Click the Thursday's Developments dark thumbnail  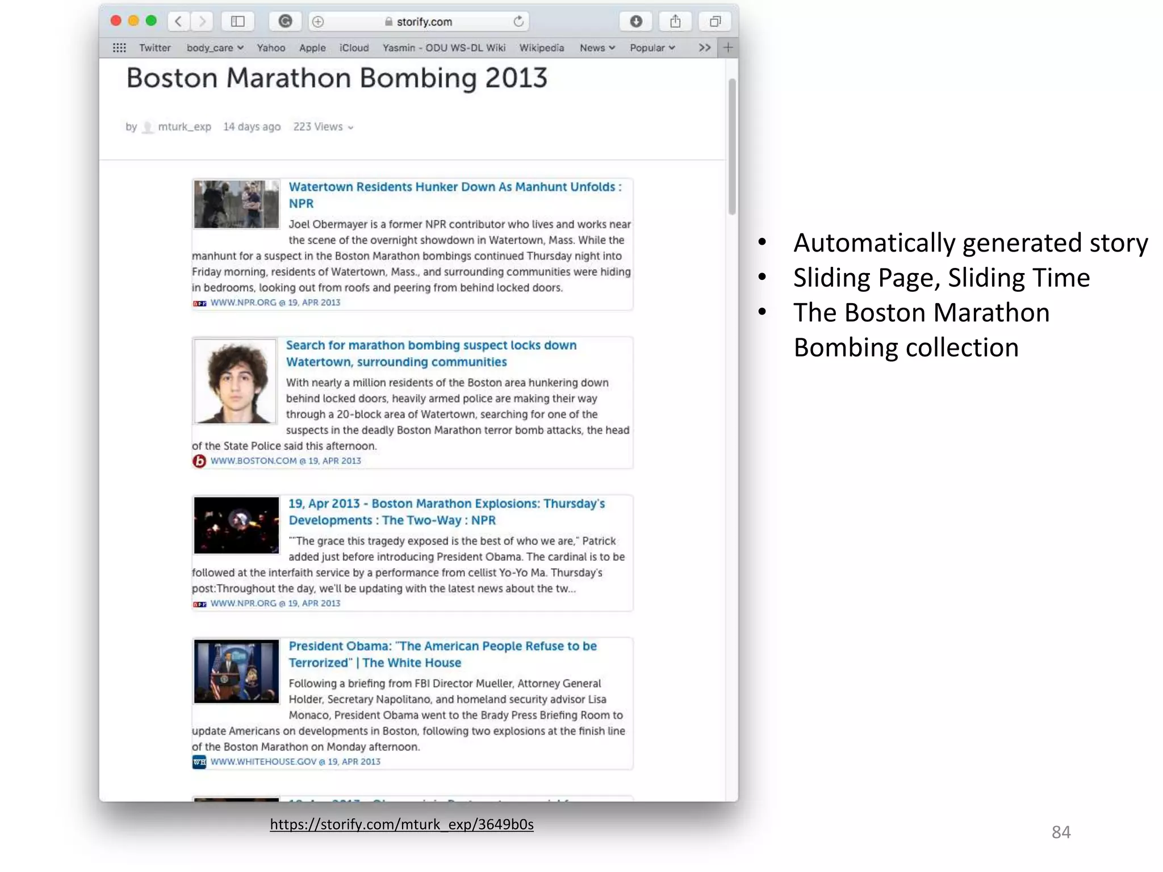[236, 525]
